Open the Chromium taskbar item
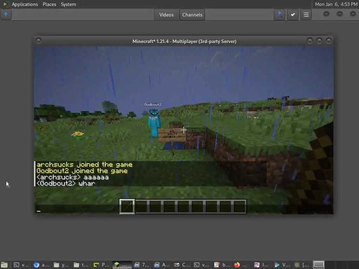 click(41, 265)
